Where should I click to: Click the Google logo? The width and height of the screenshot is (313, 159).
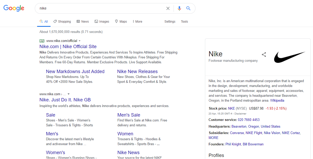(x=14, y=8)
